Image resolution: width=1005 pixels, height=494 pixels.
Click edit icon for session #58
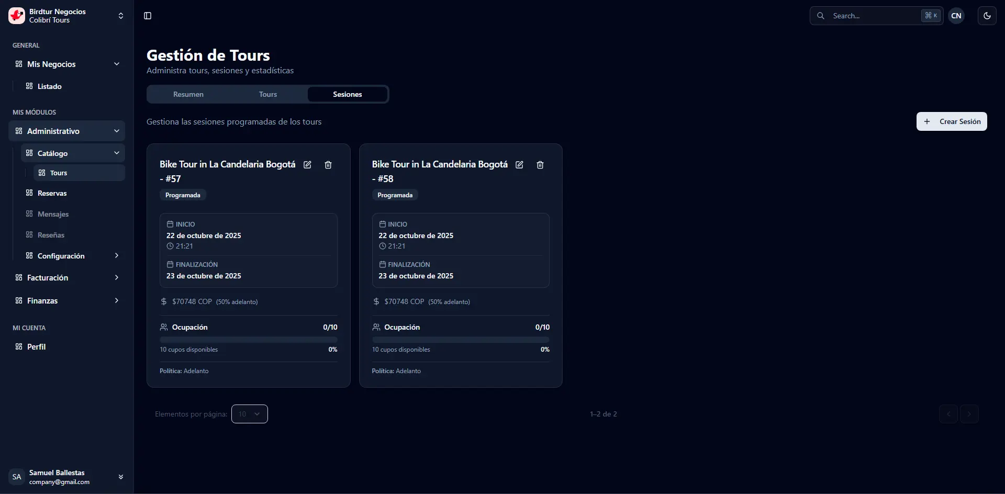519,165
